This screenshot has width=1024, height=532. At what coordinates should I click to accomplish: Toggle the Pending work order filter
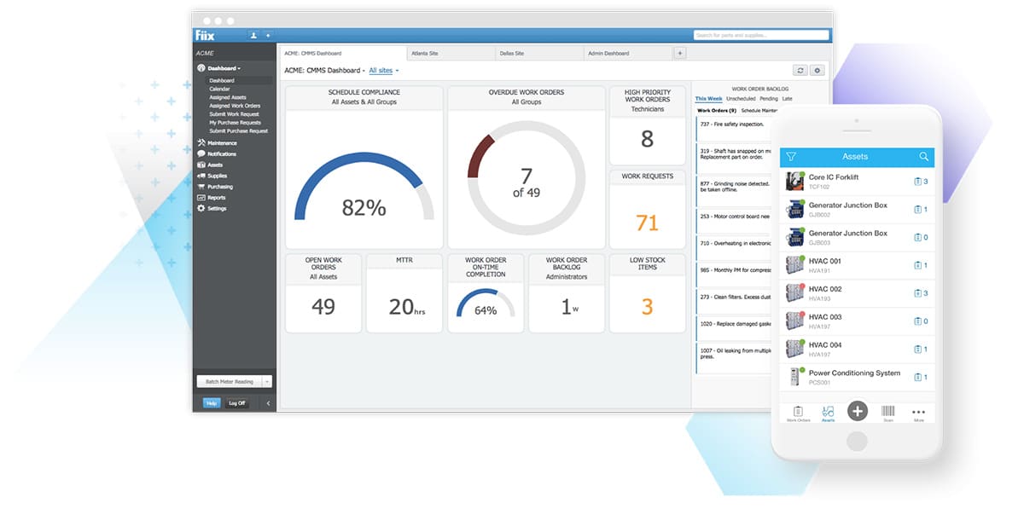point(769,98)
